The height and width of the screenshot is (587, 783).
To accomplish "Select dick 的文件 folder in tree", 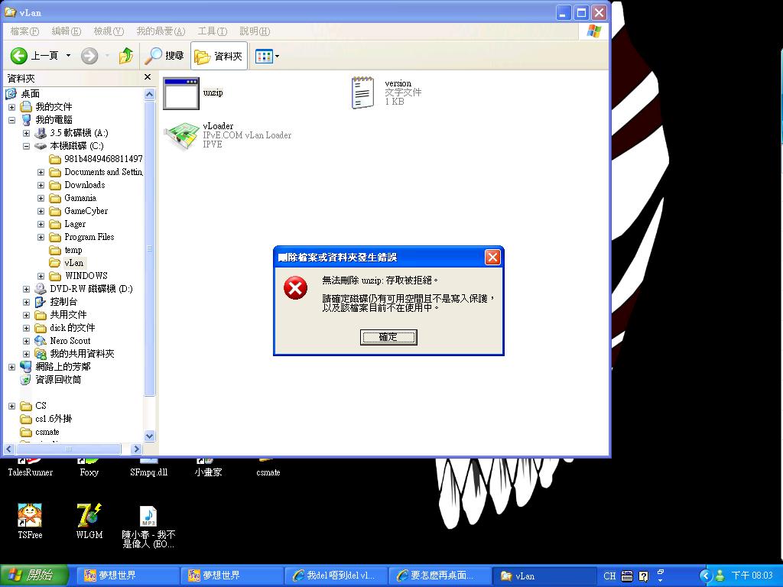I will click(x=65, y=328).
